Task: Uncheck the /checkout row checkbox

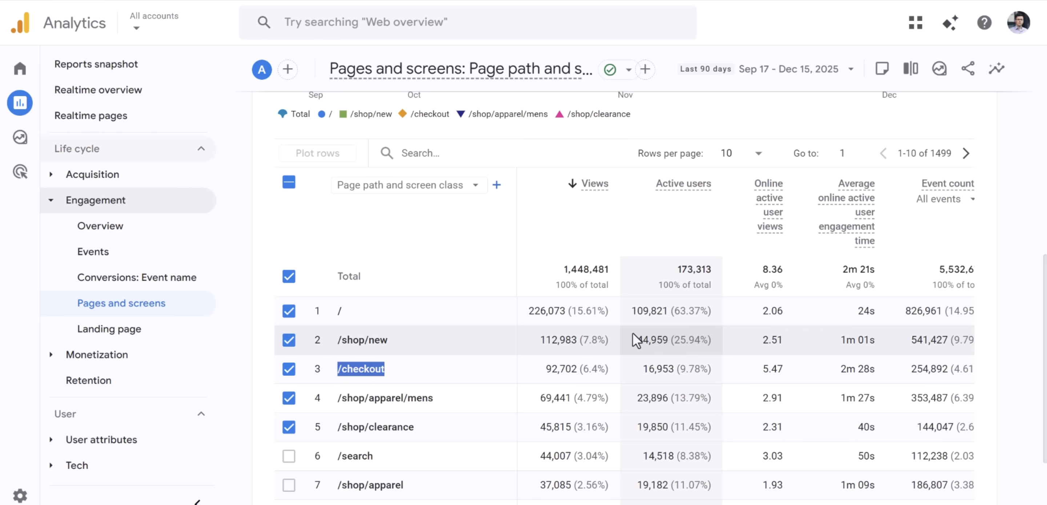Action: 289,369
